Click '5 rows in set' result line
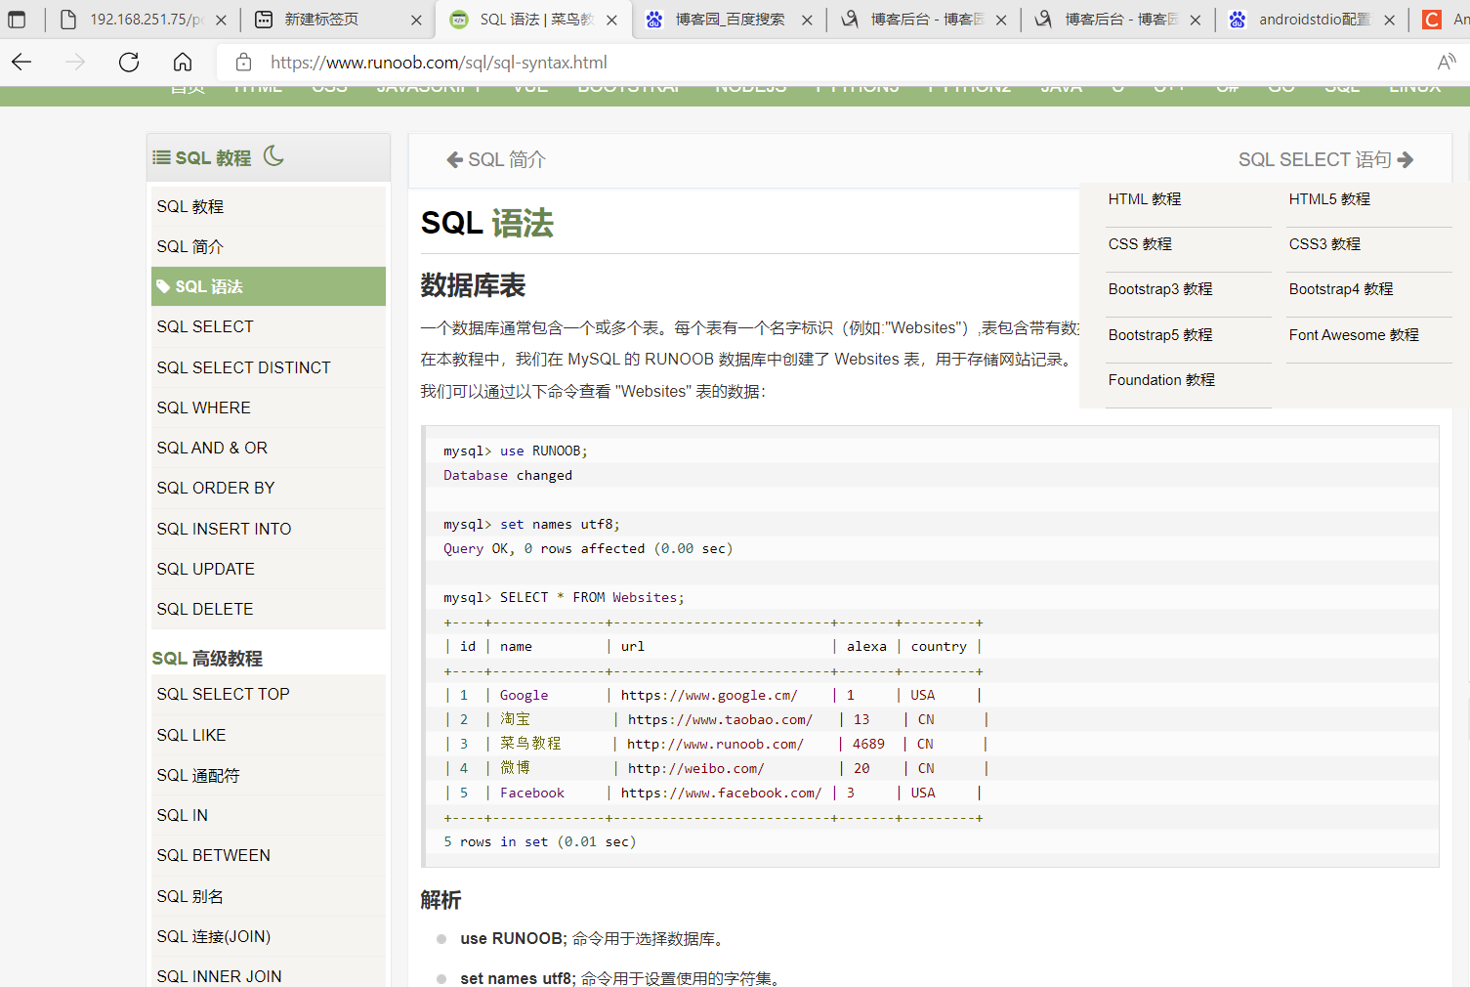 click(540, 841)
